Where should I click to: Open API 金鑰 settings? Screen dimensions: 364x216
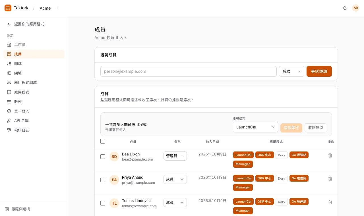click(34, 121)
